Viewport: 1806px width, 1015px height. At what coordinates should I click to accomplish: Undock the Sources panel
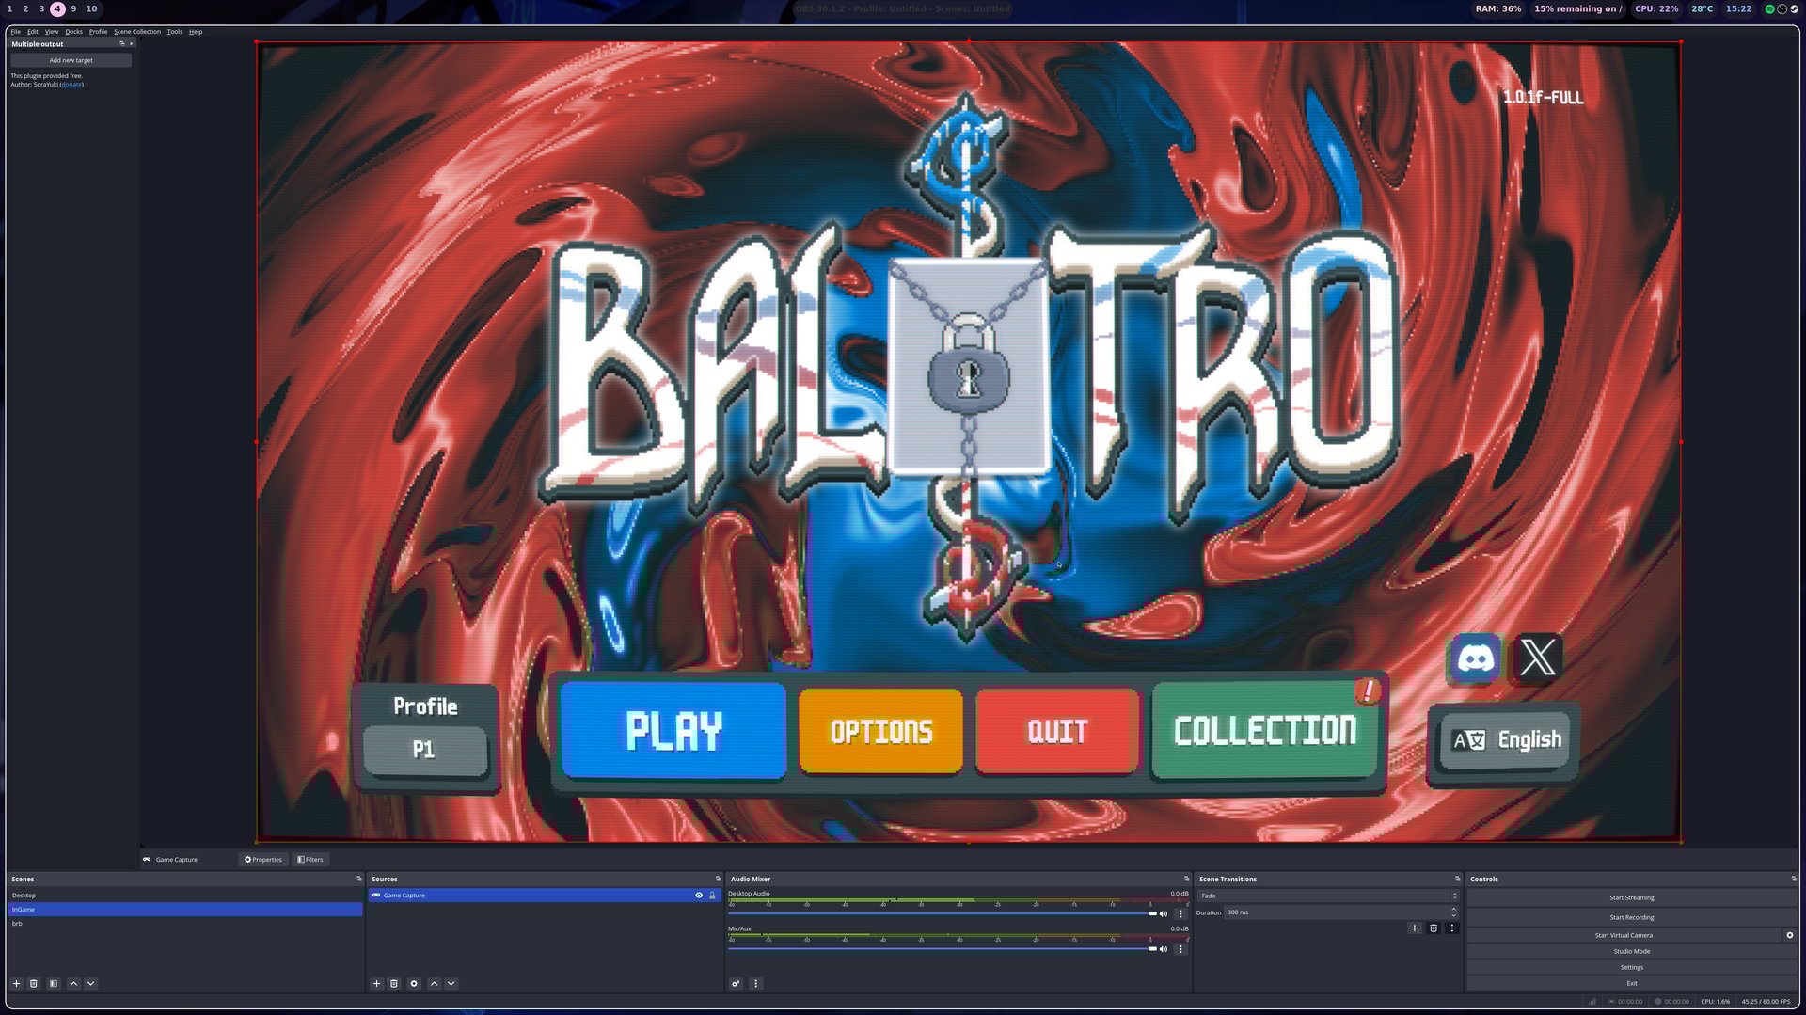tap(718, 879)
